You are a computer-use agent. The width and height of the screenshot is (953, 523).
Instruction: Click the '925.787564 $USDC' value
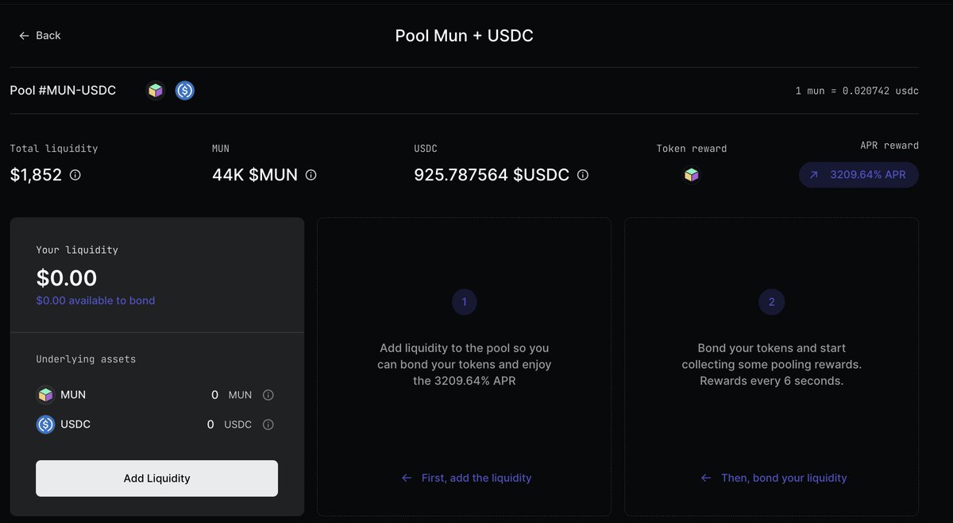492,175
